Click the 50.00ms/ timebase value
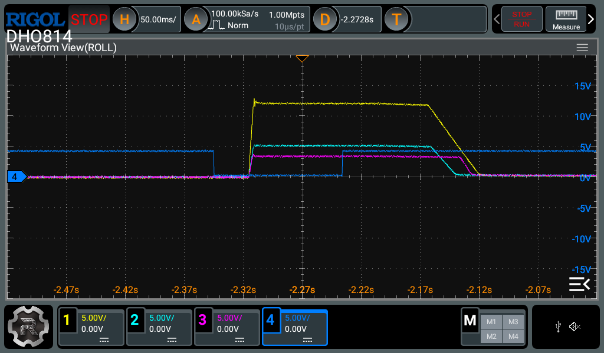Screen dimensions: 604x353 coord(158,19)
